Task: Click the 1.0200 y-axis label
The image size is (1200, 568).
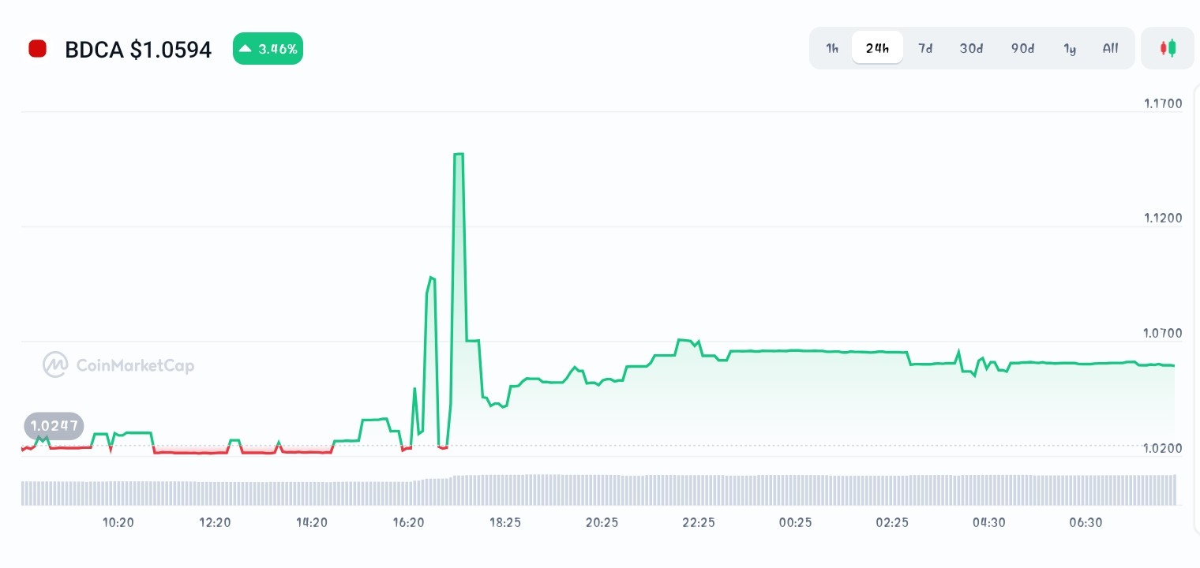Action: 1163,448
